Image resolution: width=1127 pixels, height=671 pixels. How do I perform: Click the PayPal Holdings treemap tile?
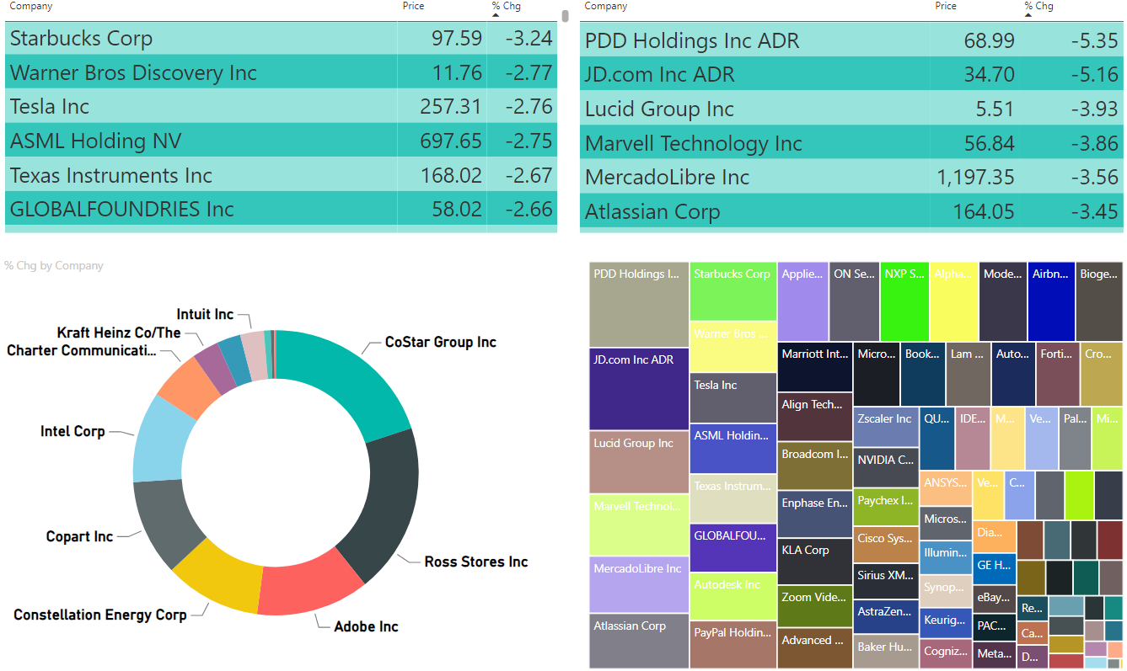coord(733,645)
